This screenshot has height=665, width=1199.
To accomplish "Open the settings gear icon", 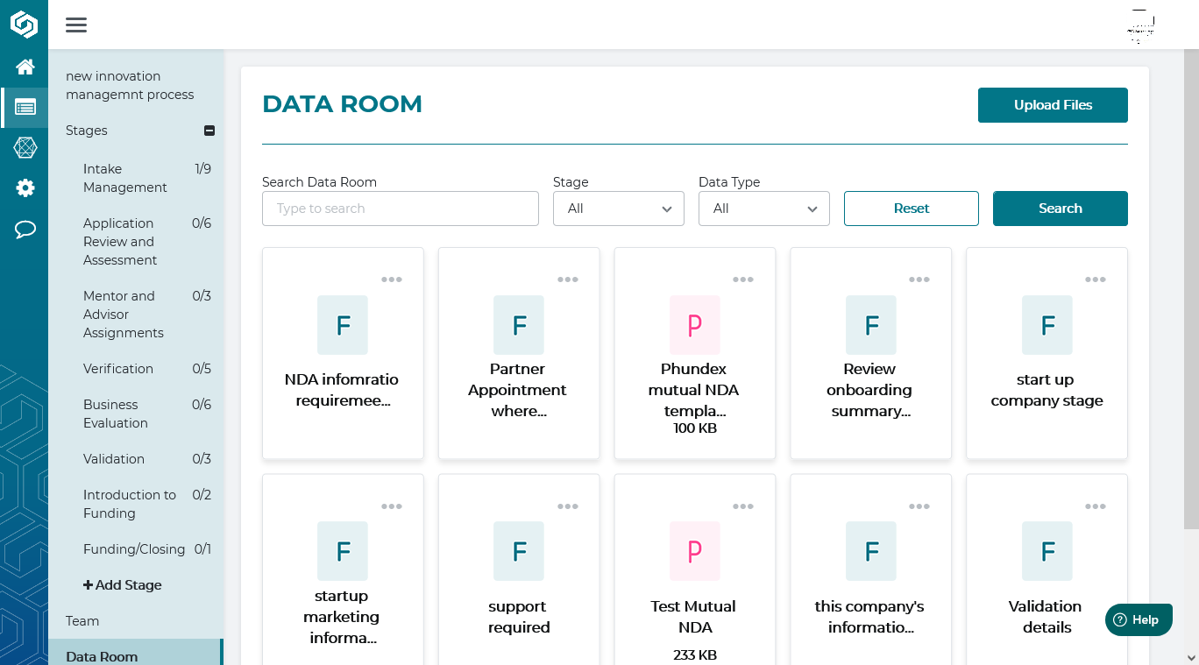I will pos(25,187).
